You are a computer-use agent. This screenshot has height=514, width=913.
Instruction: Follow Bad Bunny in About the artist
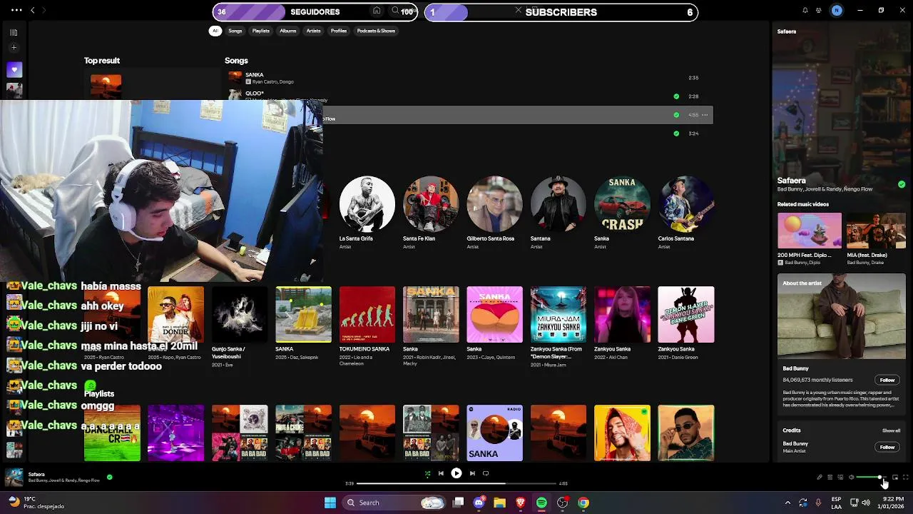click(x=887, y=380)
